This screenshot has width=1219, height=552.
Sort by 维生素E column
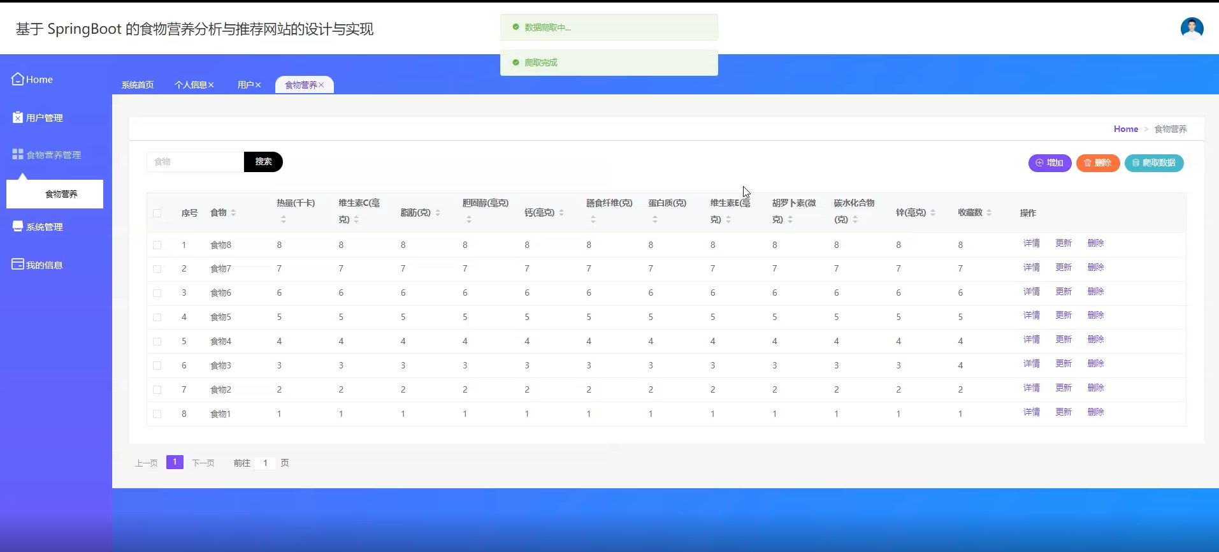point(728,219)
